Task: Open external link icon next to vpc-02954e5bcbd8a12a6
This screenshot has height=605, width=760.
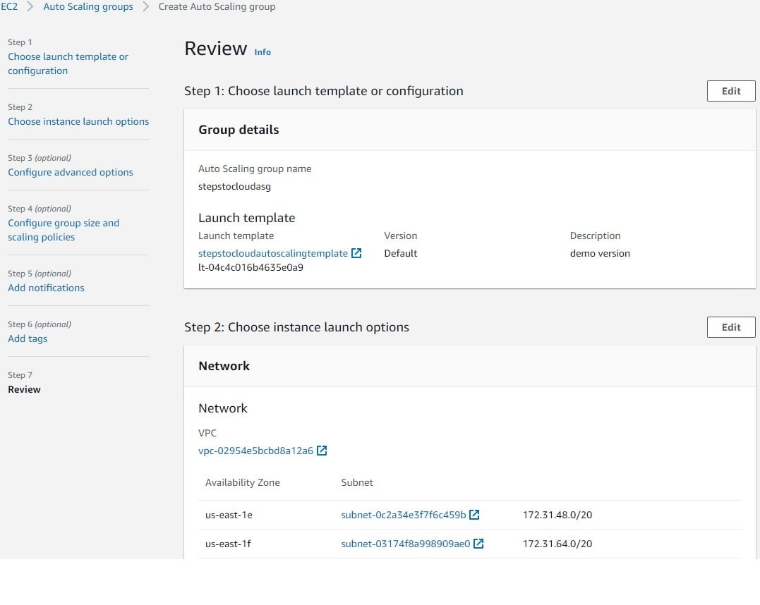Action: click(322, 451)
